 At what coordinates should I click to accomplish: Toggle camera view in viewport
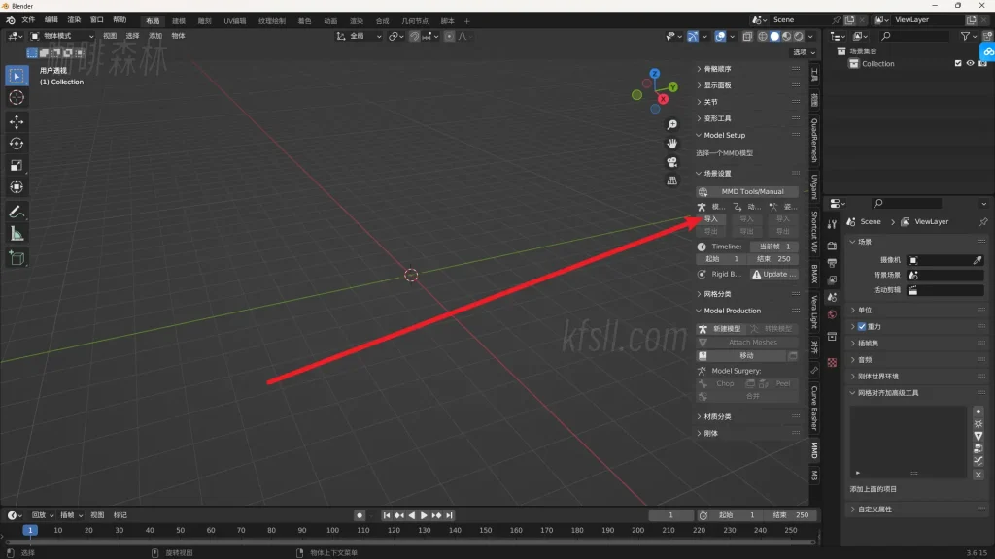(x=671, y=162)
